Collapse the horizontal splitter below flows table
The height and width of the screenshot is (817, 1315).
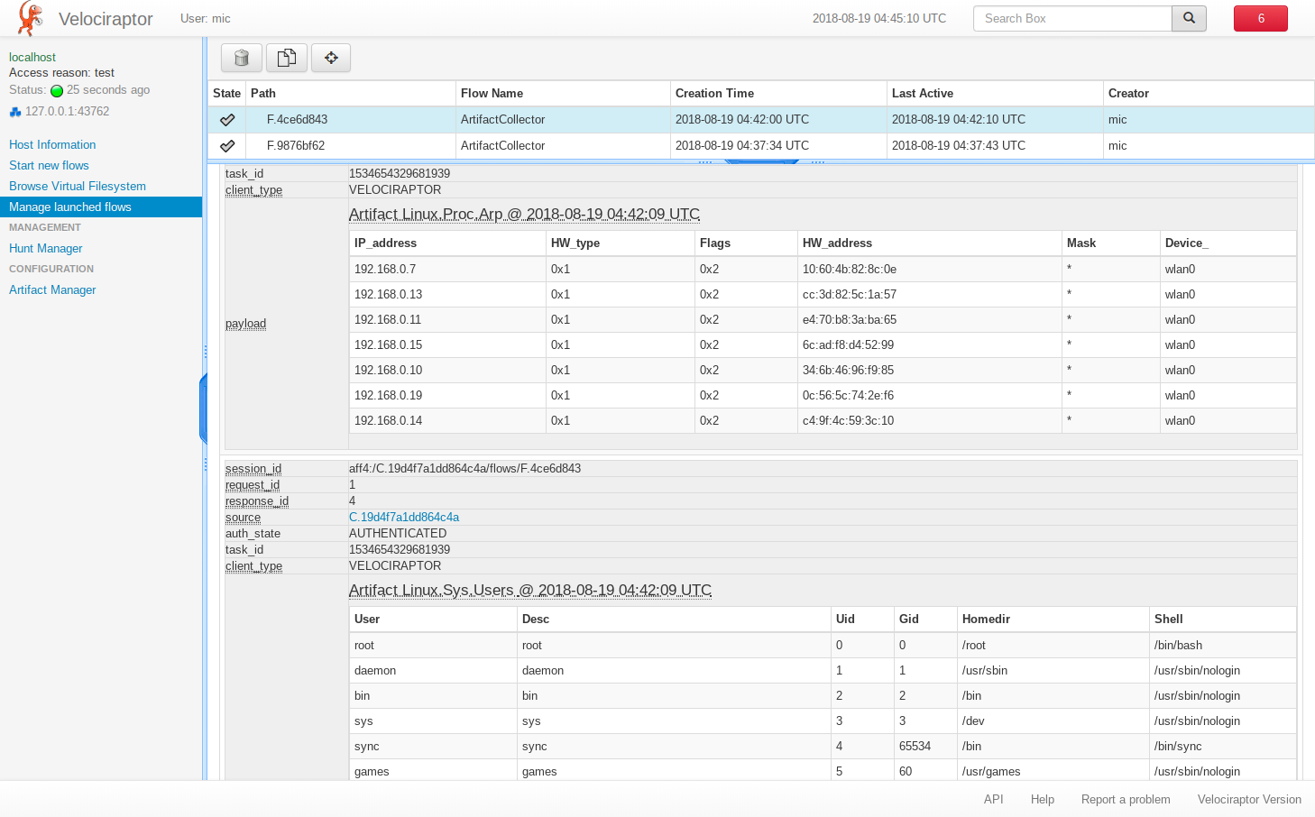pos(761,161)
